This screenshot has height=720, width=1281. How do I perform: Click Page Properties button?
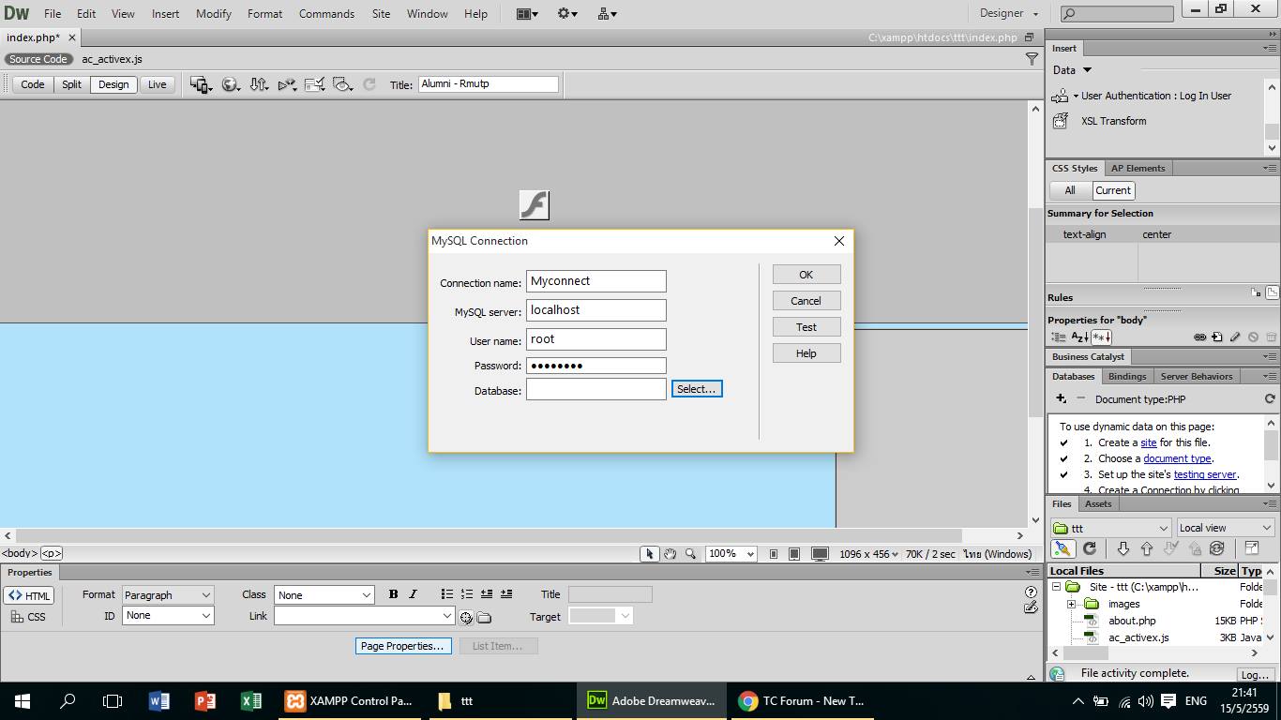point(402,646)
